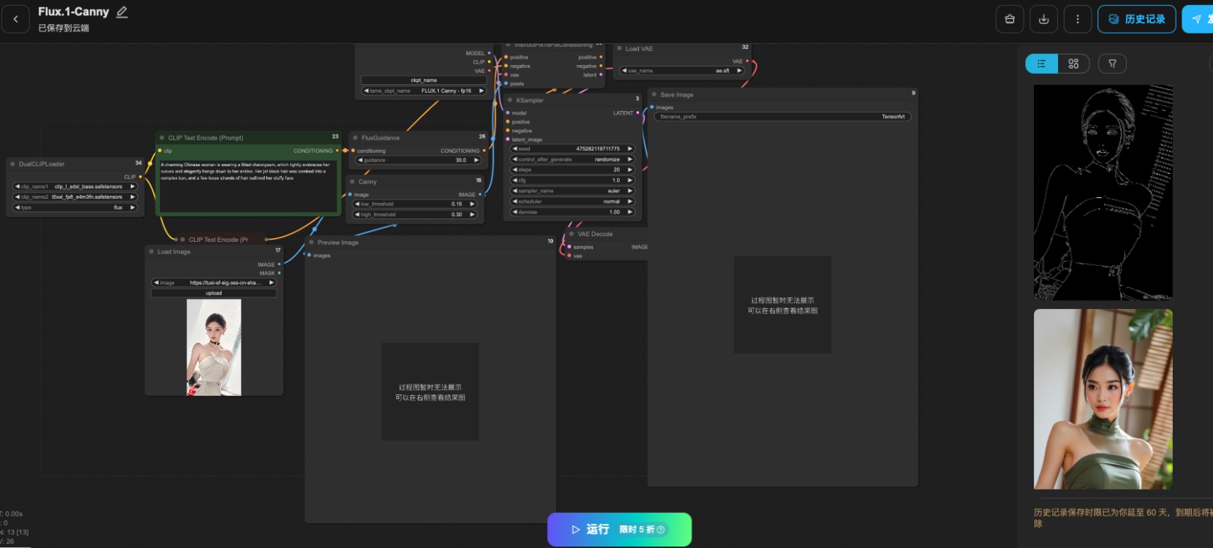
Task: Click Load VAE VAE output port
Action: pos(747,61)
